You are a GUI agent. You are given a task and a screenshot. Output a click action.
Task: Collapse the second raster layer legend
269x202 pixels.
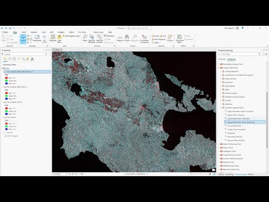point(3,87)
